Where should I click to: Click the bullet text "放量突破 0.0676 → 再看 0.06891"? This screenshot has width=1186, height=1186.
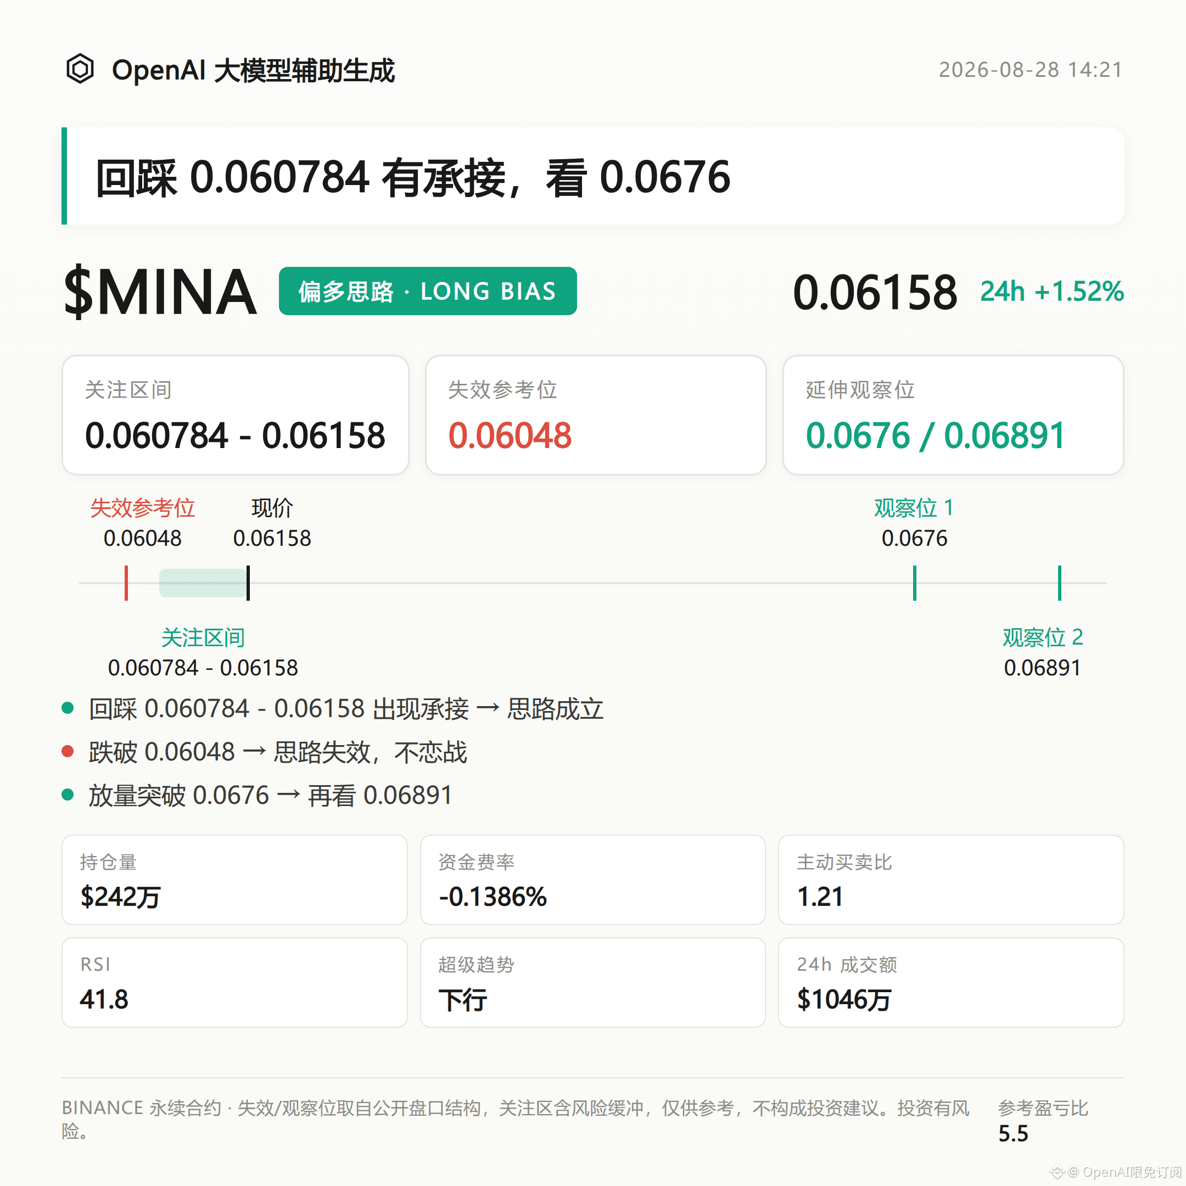(x=271, y=796)
